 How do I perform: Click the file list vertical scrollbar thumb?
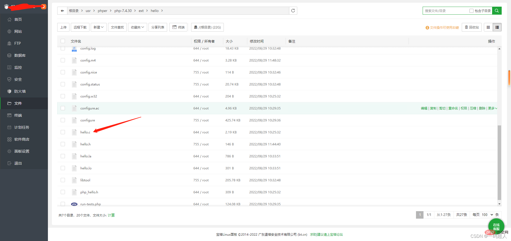click(x=499, y=162)
